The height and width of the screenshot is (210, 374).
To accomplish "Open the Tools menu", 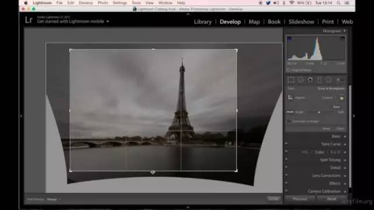I will tap(136, 3).
